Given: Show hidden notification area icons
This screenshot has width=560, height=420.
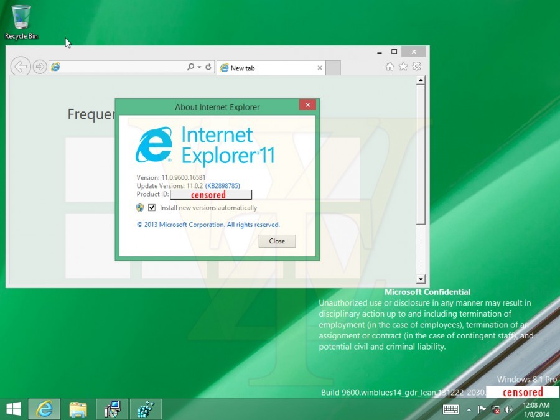Looking at the screenshot, I should click(x=469, y=409).
